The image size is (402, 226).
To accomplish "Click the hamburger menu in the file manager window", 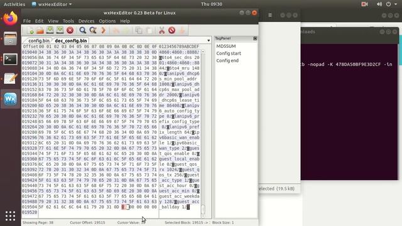I will pyautogui.click(x=270, y=15).
